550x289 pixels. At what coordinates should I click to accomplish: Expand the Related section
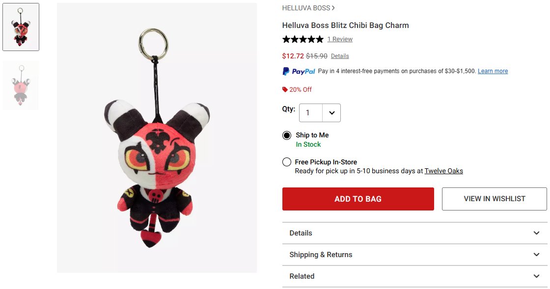414,276
